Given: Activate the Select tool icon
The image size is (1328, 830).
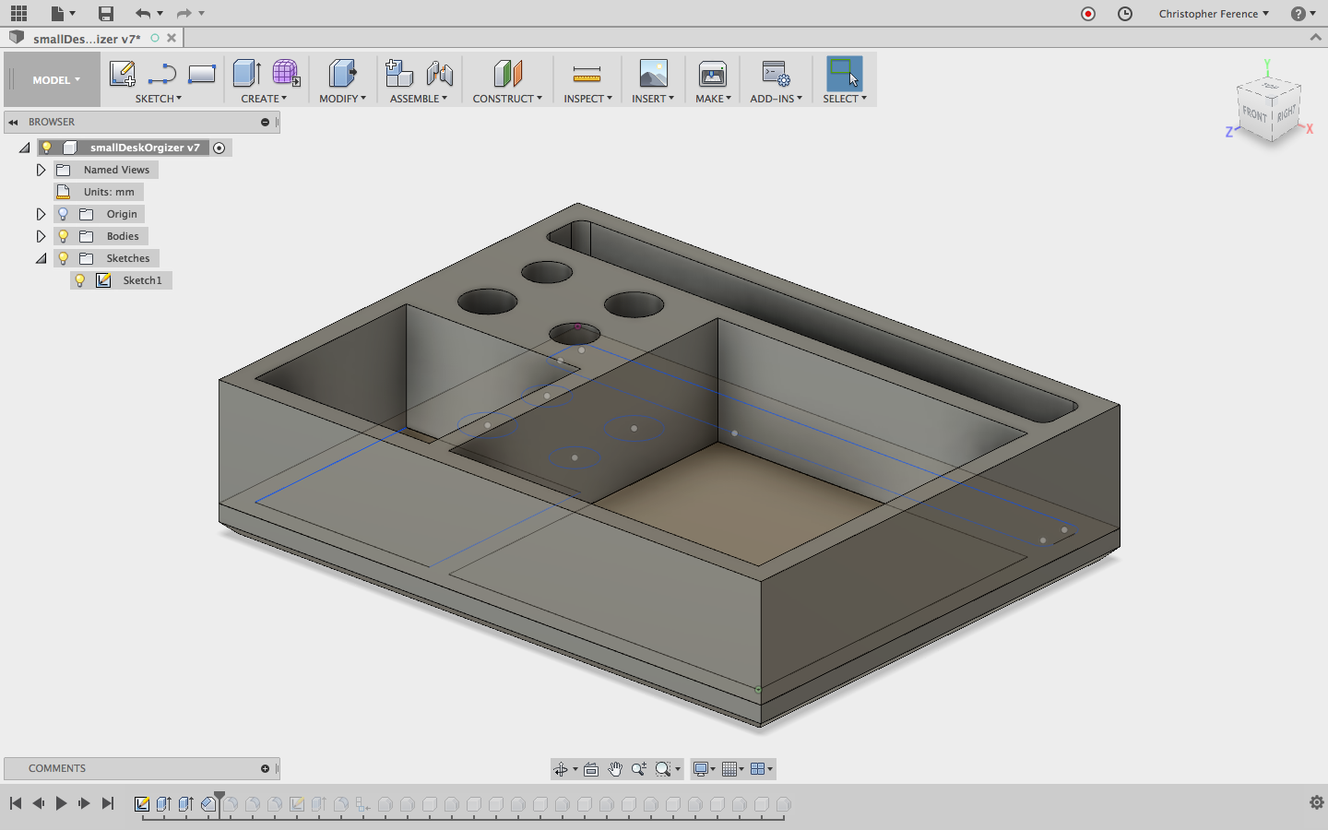Looking at the screenshot, I should click(845, 73).
